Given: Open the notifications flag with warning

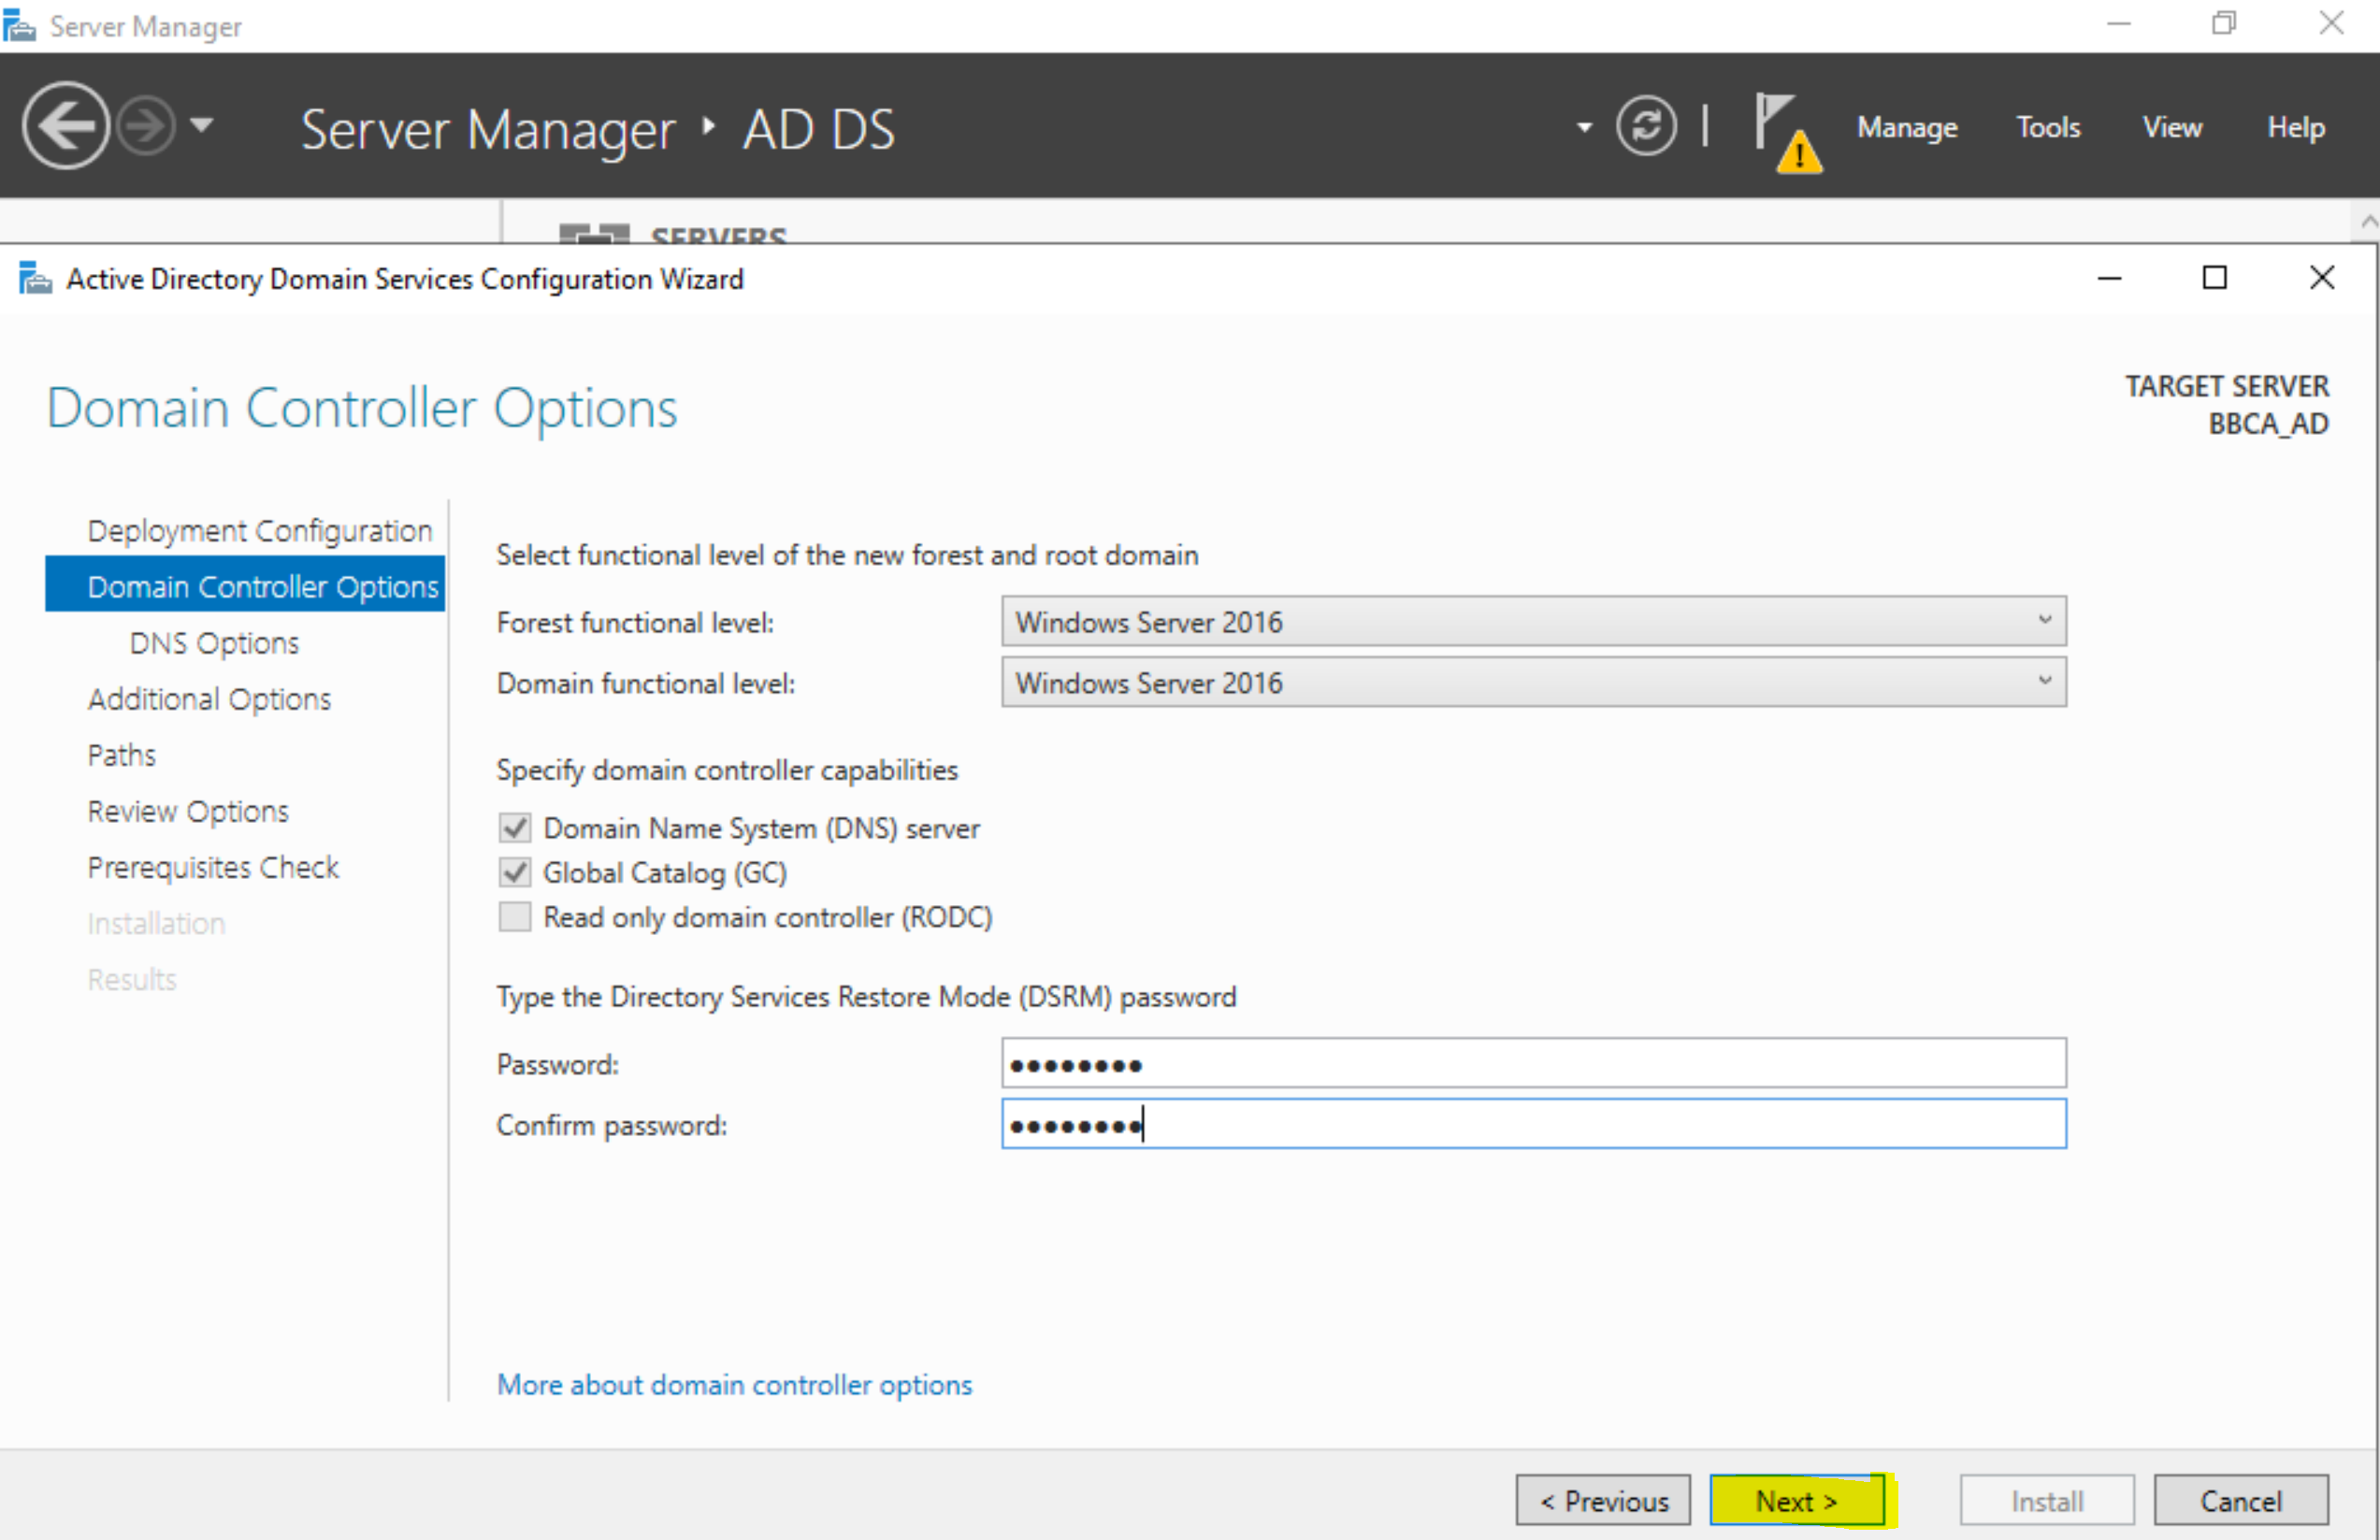Looking at the screenshot, I should [1788, 132].
